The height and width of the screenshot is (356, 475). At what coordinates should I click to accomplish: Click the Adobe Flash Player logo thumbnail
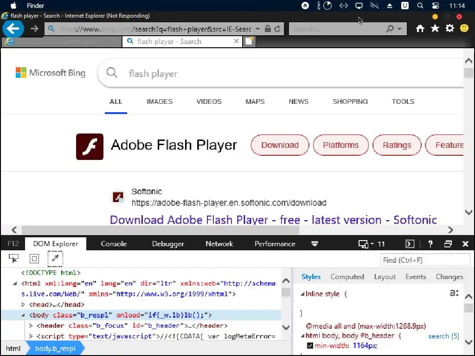pos(90,146)
